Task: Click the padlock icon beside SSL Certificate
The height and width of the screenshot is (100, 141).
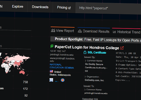Action: [85, 52]
